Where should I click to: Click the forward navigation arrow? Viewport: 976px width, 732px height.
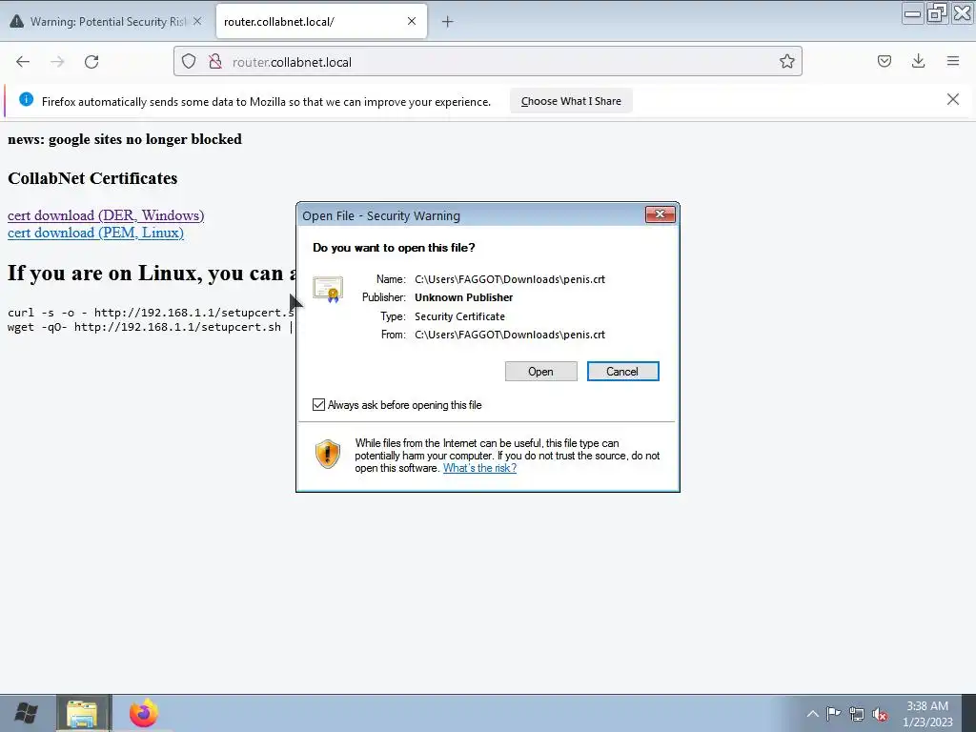pyautogui.click(x=57, y=62)
